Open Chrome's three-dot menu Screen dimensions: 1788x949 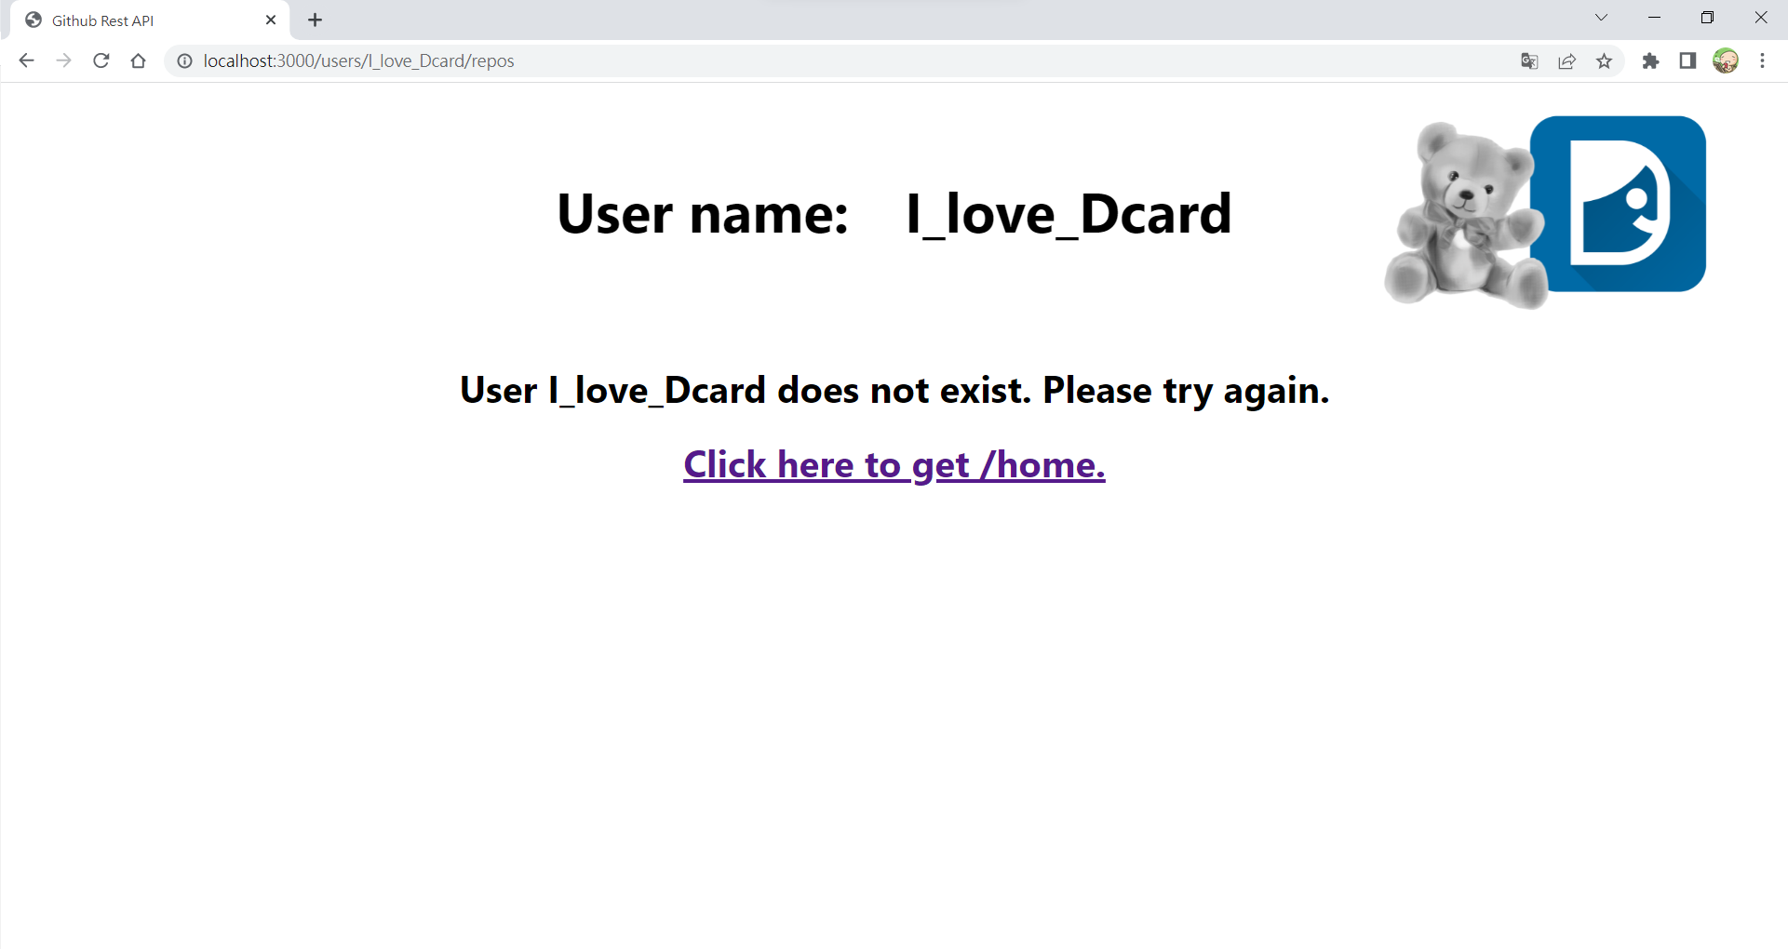coord(1762,60)
